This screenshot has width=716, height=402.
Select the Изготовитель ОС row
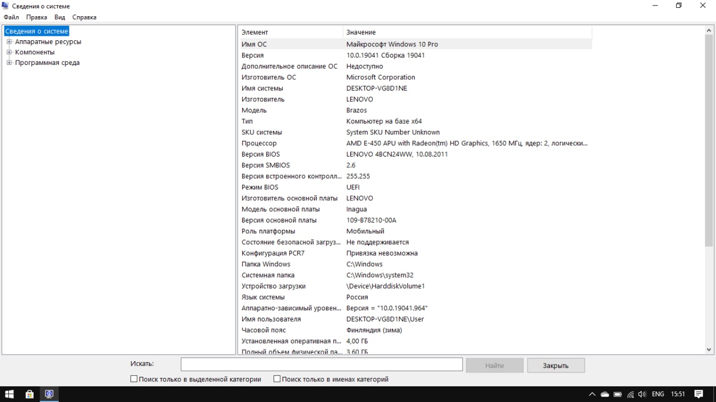pos(415,77)
